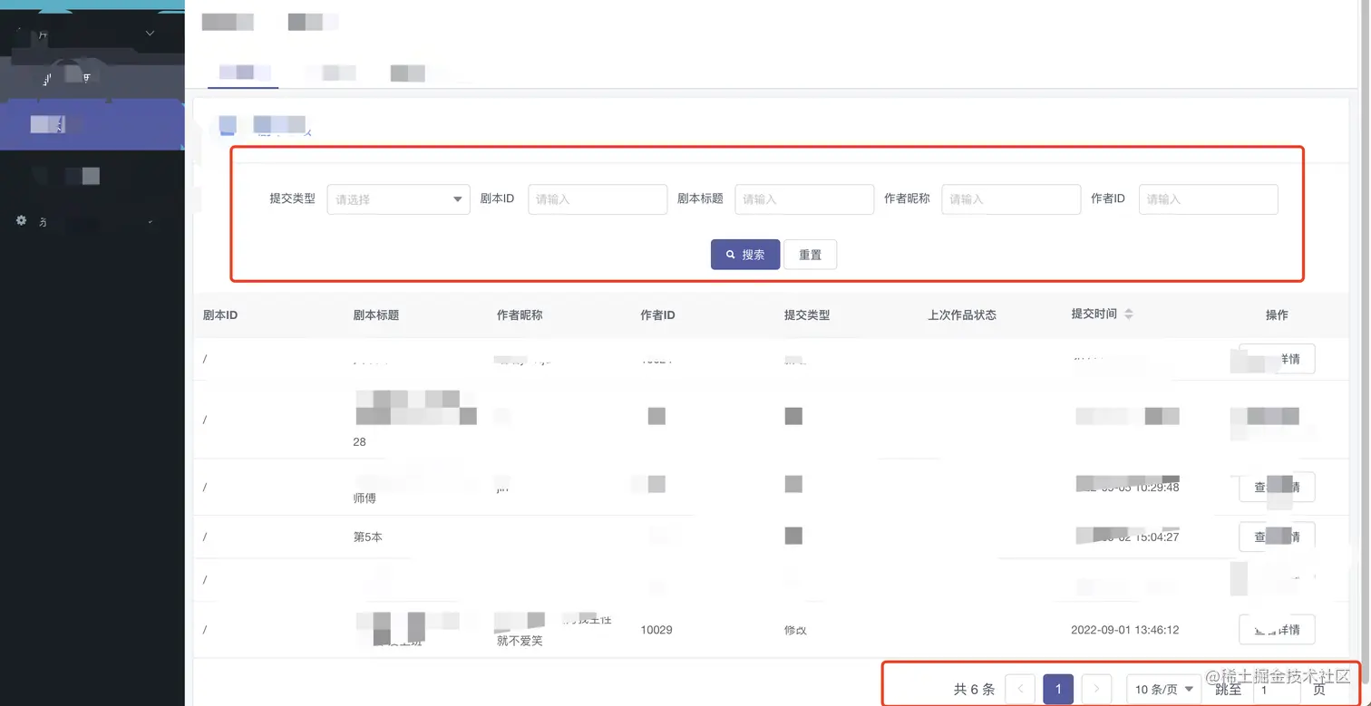1371x706 pixels.
Task: Click the 跳至 page number input
Action: pos(1278,690)
